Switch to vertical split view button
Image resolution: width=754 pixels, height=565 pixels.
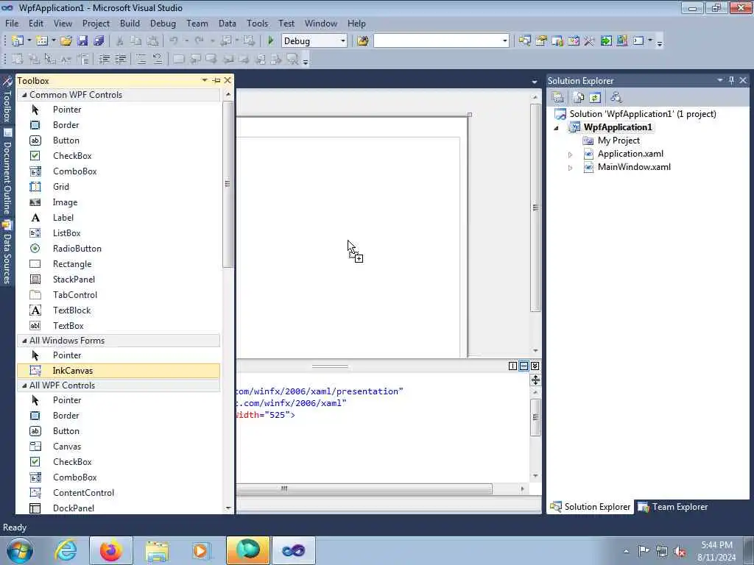pyautogui.click(x=512, y=366)
